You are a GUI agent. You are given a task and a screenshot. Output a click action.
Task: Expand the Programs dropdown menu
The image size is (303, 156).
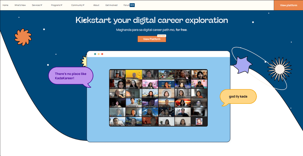(x=57, y=5)
